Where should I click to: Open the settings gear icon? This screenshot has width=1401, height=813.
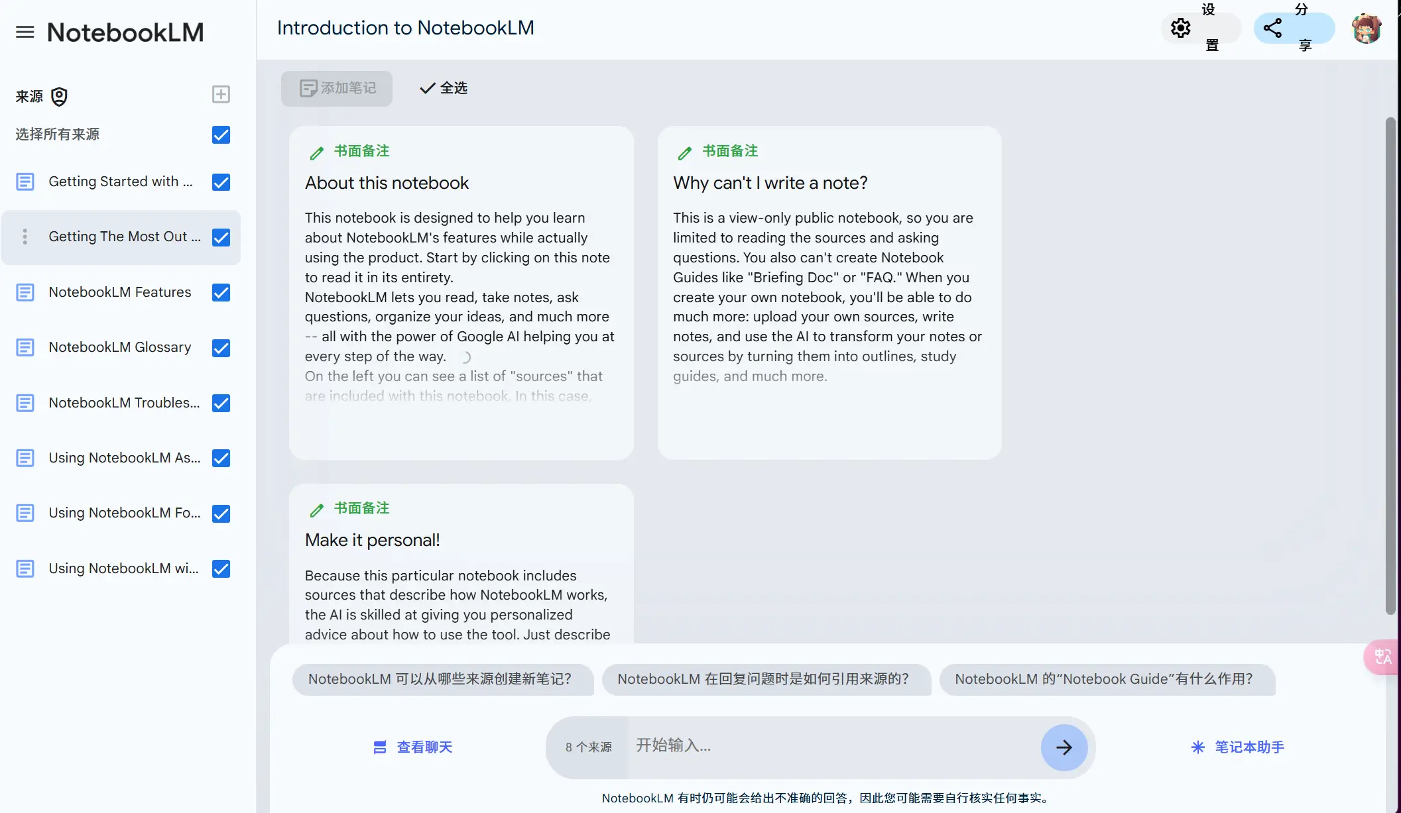pos(1180,28)
